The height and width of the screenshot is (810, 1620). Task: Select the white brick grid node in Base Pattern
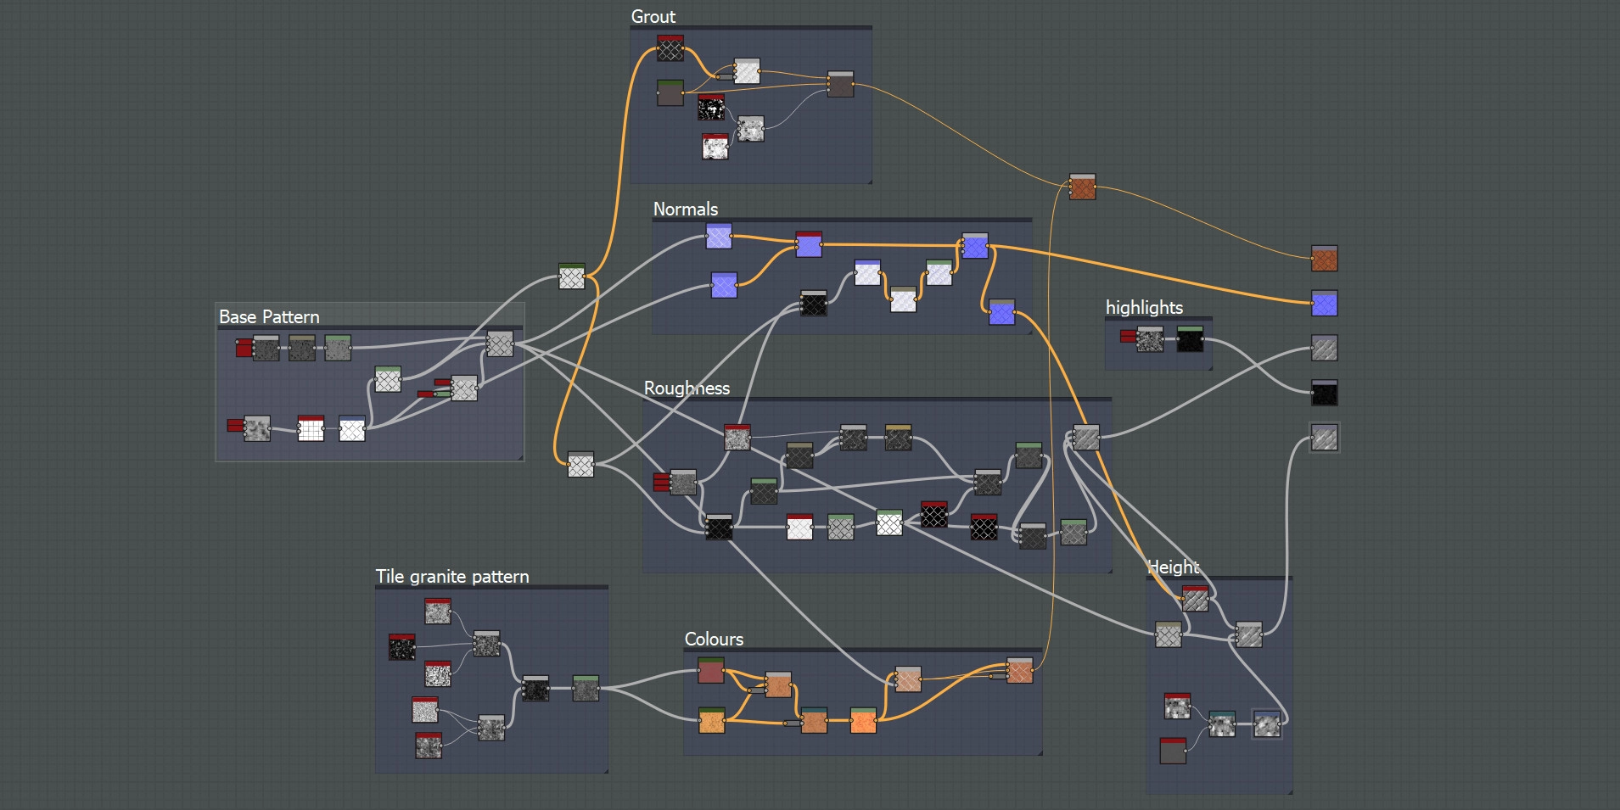311,429
